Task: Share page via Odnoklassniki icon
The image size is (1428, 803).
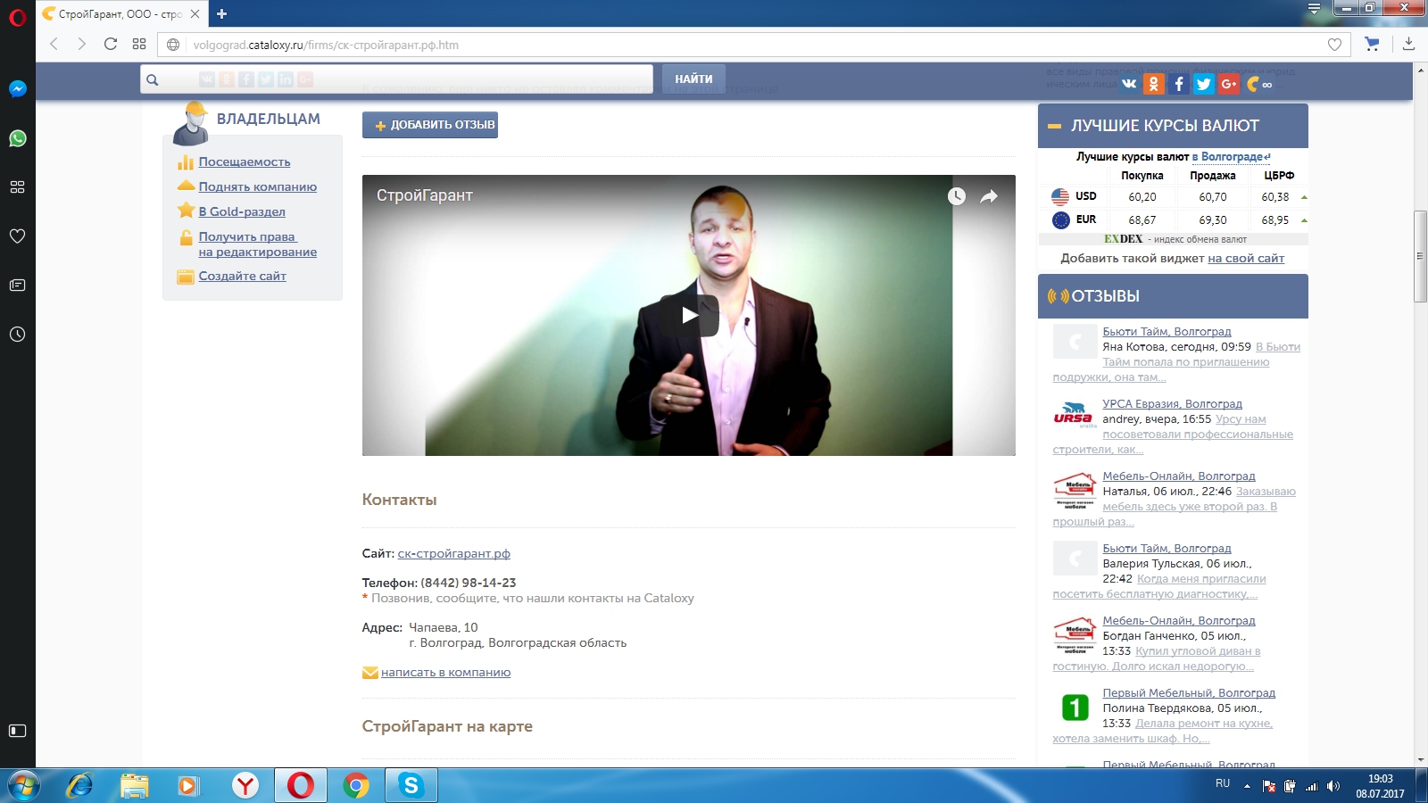Action: [1154, 84]
